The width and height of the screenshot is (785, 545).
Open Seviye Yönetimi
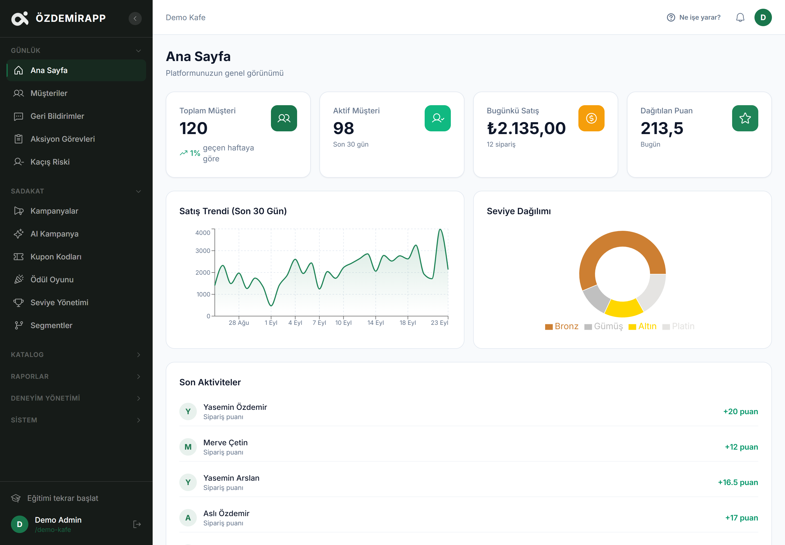click(x=76, y=302)
